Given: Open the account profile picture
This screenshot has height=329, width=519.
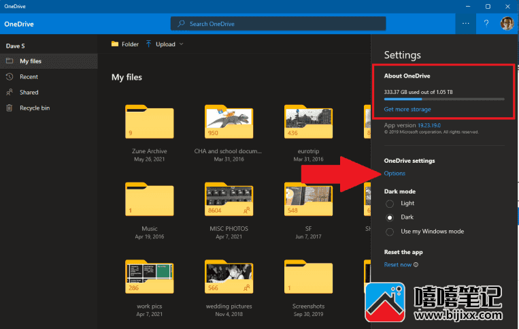Looking at the screenshot, I should click(507, 24).
